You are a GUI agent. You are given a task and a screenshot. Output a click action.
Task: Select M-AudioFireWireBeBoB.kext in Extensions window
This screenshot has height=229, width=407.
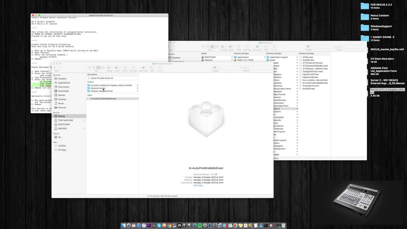point(315,83)
